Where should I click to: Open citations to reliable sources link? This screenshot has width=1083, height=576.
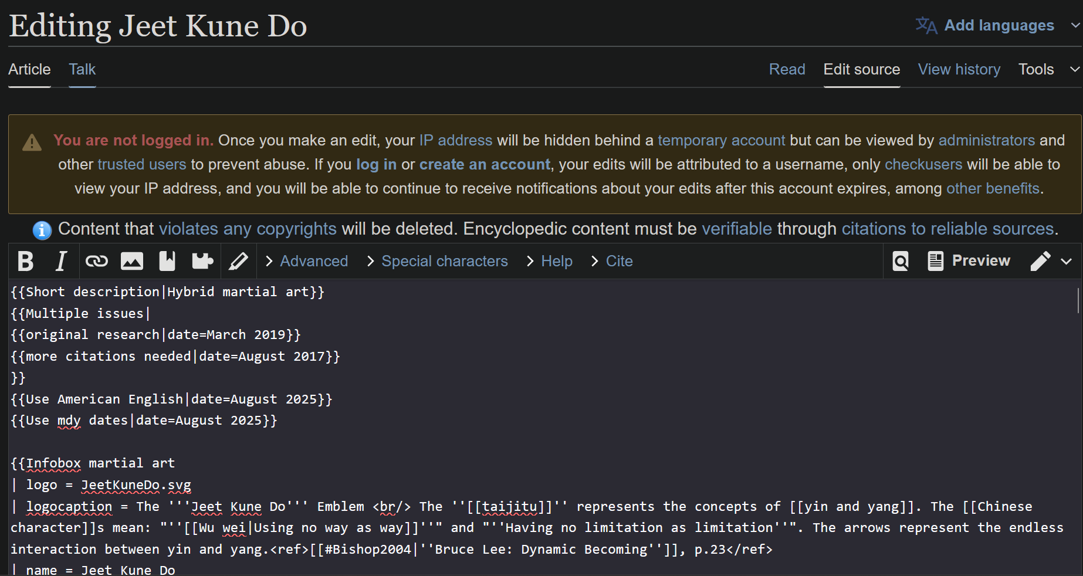[948, 229]
